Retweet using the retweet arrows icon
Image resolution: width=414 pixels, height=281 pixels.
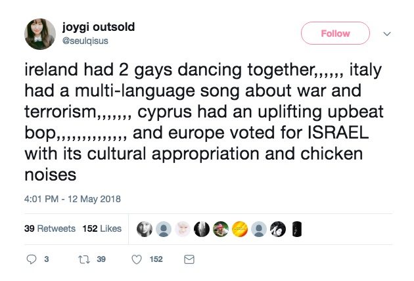pyautogui.click(x=83, y=259)
